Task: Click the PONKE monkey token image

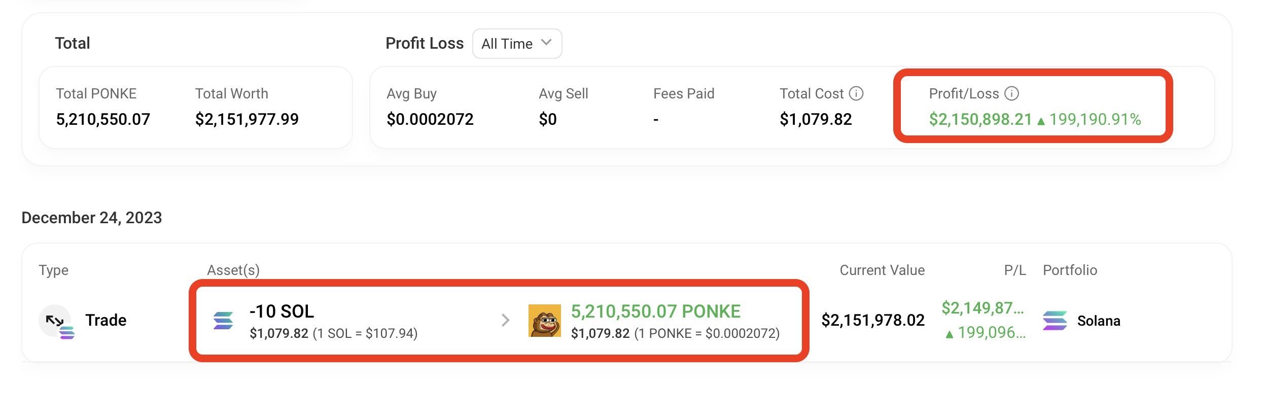Action: click(544, 321)
